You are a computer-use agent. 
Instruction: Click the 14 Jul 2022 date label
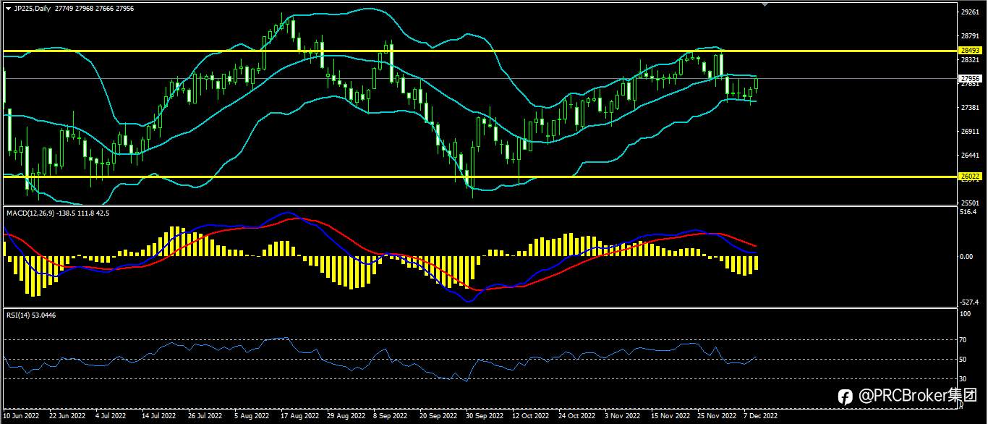(x=159, y=416)
